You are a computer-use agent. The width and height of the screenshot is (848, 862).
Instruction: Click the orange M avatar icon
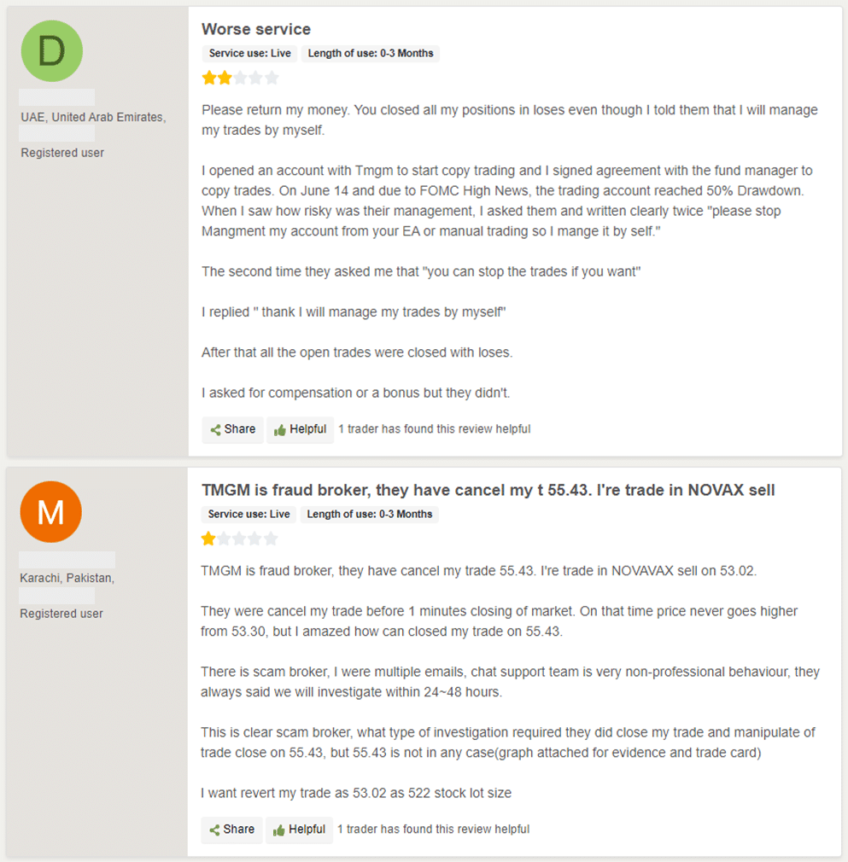[51, 511]
